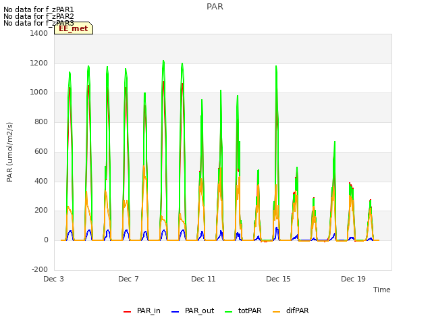Click the Time axis label
Image resolution: width=432 pixels, height=324 pixels.
[382, 290]
